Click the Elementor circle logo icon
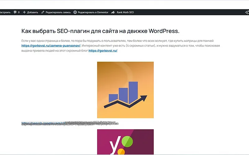The height and width of the screenshot is (155, 249). 75,12
